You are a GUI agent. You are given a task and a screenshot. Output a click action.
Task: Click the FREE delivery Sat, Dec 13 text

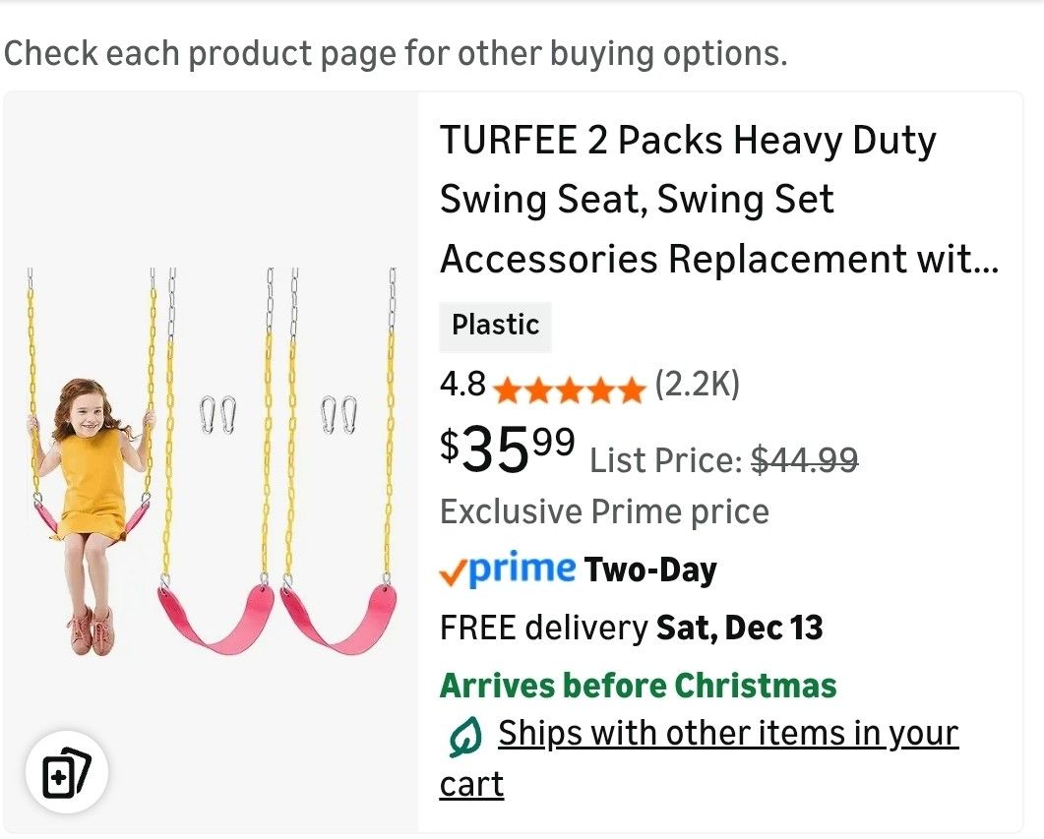[631, 628]
